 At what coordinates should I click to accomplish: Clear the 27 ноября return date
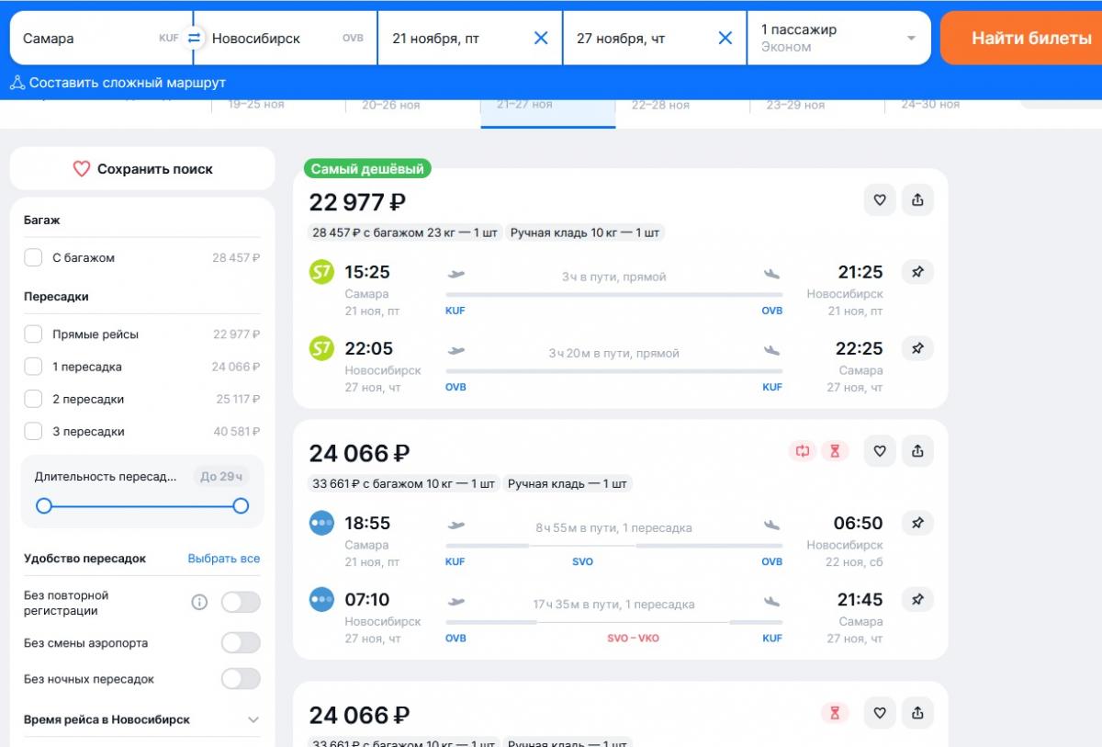pyautogui.click(x=725, y=38)
